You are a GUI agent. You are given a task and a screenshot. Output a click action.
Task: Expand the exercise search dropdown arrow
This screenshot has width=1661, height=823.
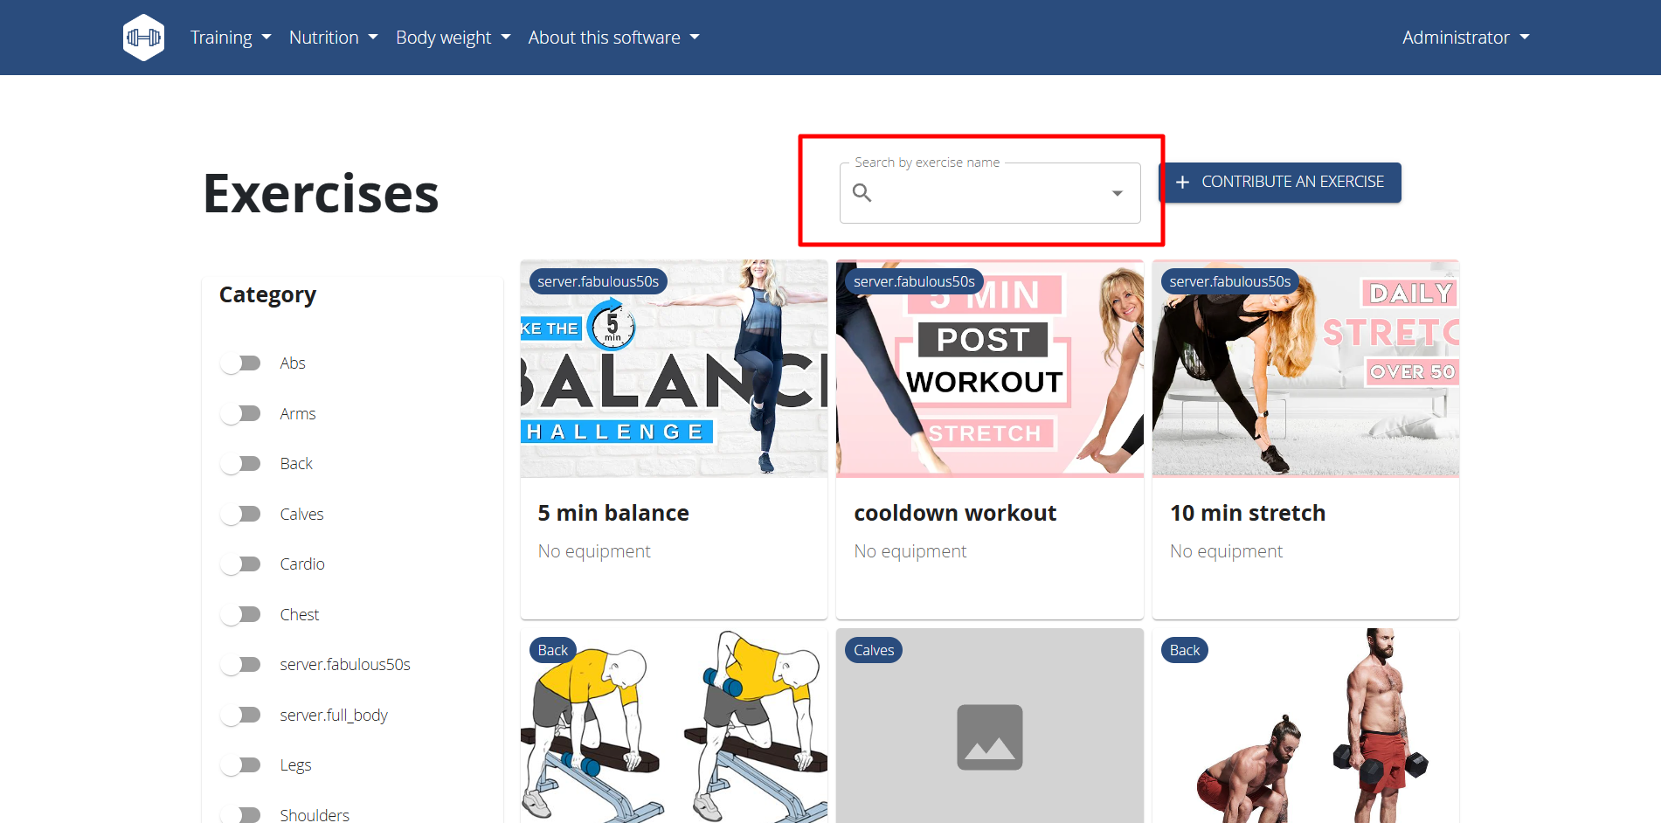click(x=1117, y=193)
